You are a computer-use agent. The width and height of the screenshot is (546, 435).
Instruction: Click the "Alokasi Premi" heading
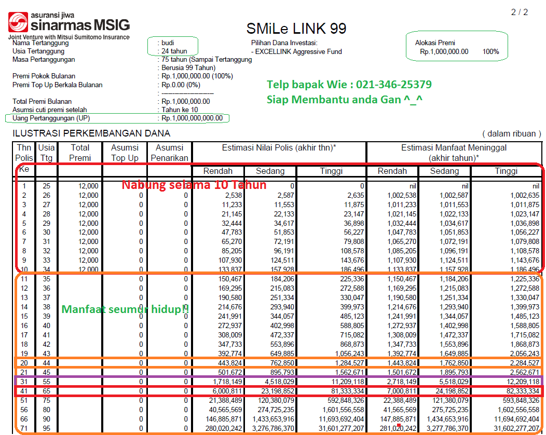click(435, 43)
